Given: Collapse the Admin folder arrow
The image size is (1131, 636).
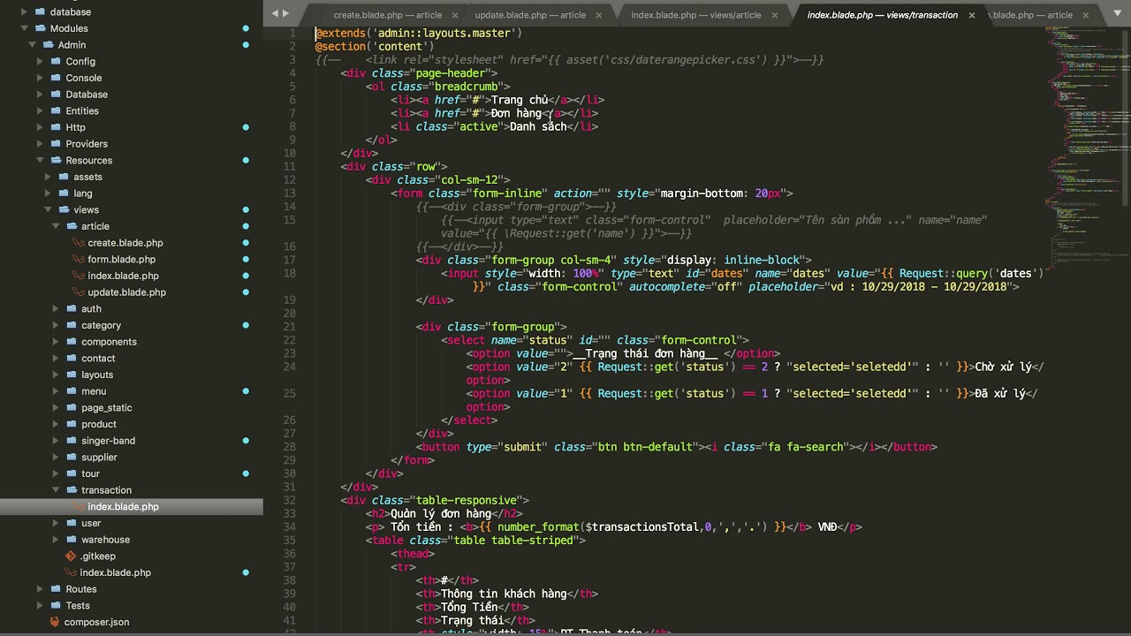Looking at the screenshot, I should pyautogui.click(x=32, y=45).
